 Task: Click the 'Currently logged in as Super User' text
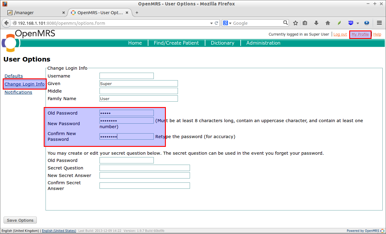click(x=299, y=34)
